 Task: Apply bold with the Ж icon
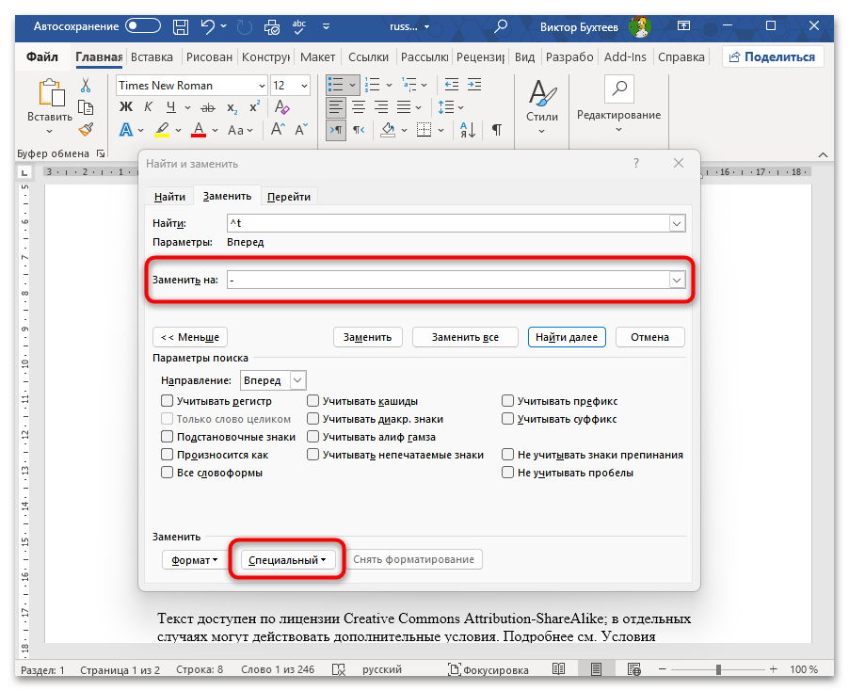(125, 130)
